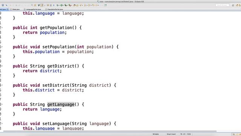Close the State2.java editor tab
241x136 pixels.
(8, 9)
